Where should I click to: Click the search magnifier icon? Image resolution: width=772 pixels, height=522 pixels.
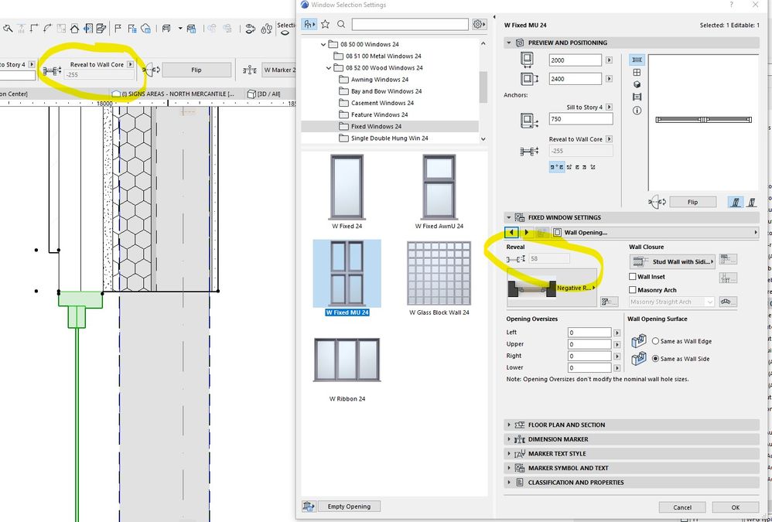click(341, 24)
